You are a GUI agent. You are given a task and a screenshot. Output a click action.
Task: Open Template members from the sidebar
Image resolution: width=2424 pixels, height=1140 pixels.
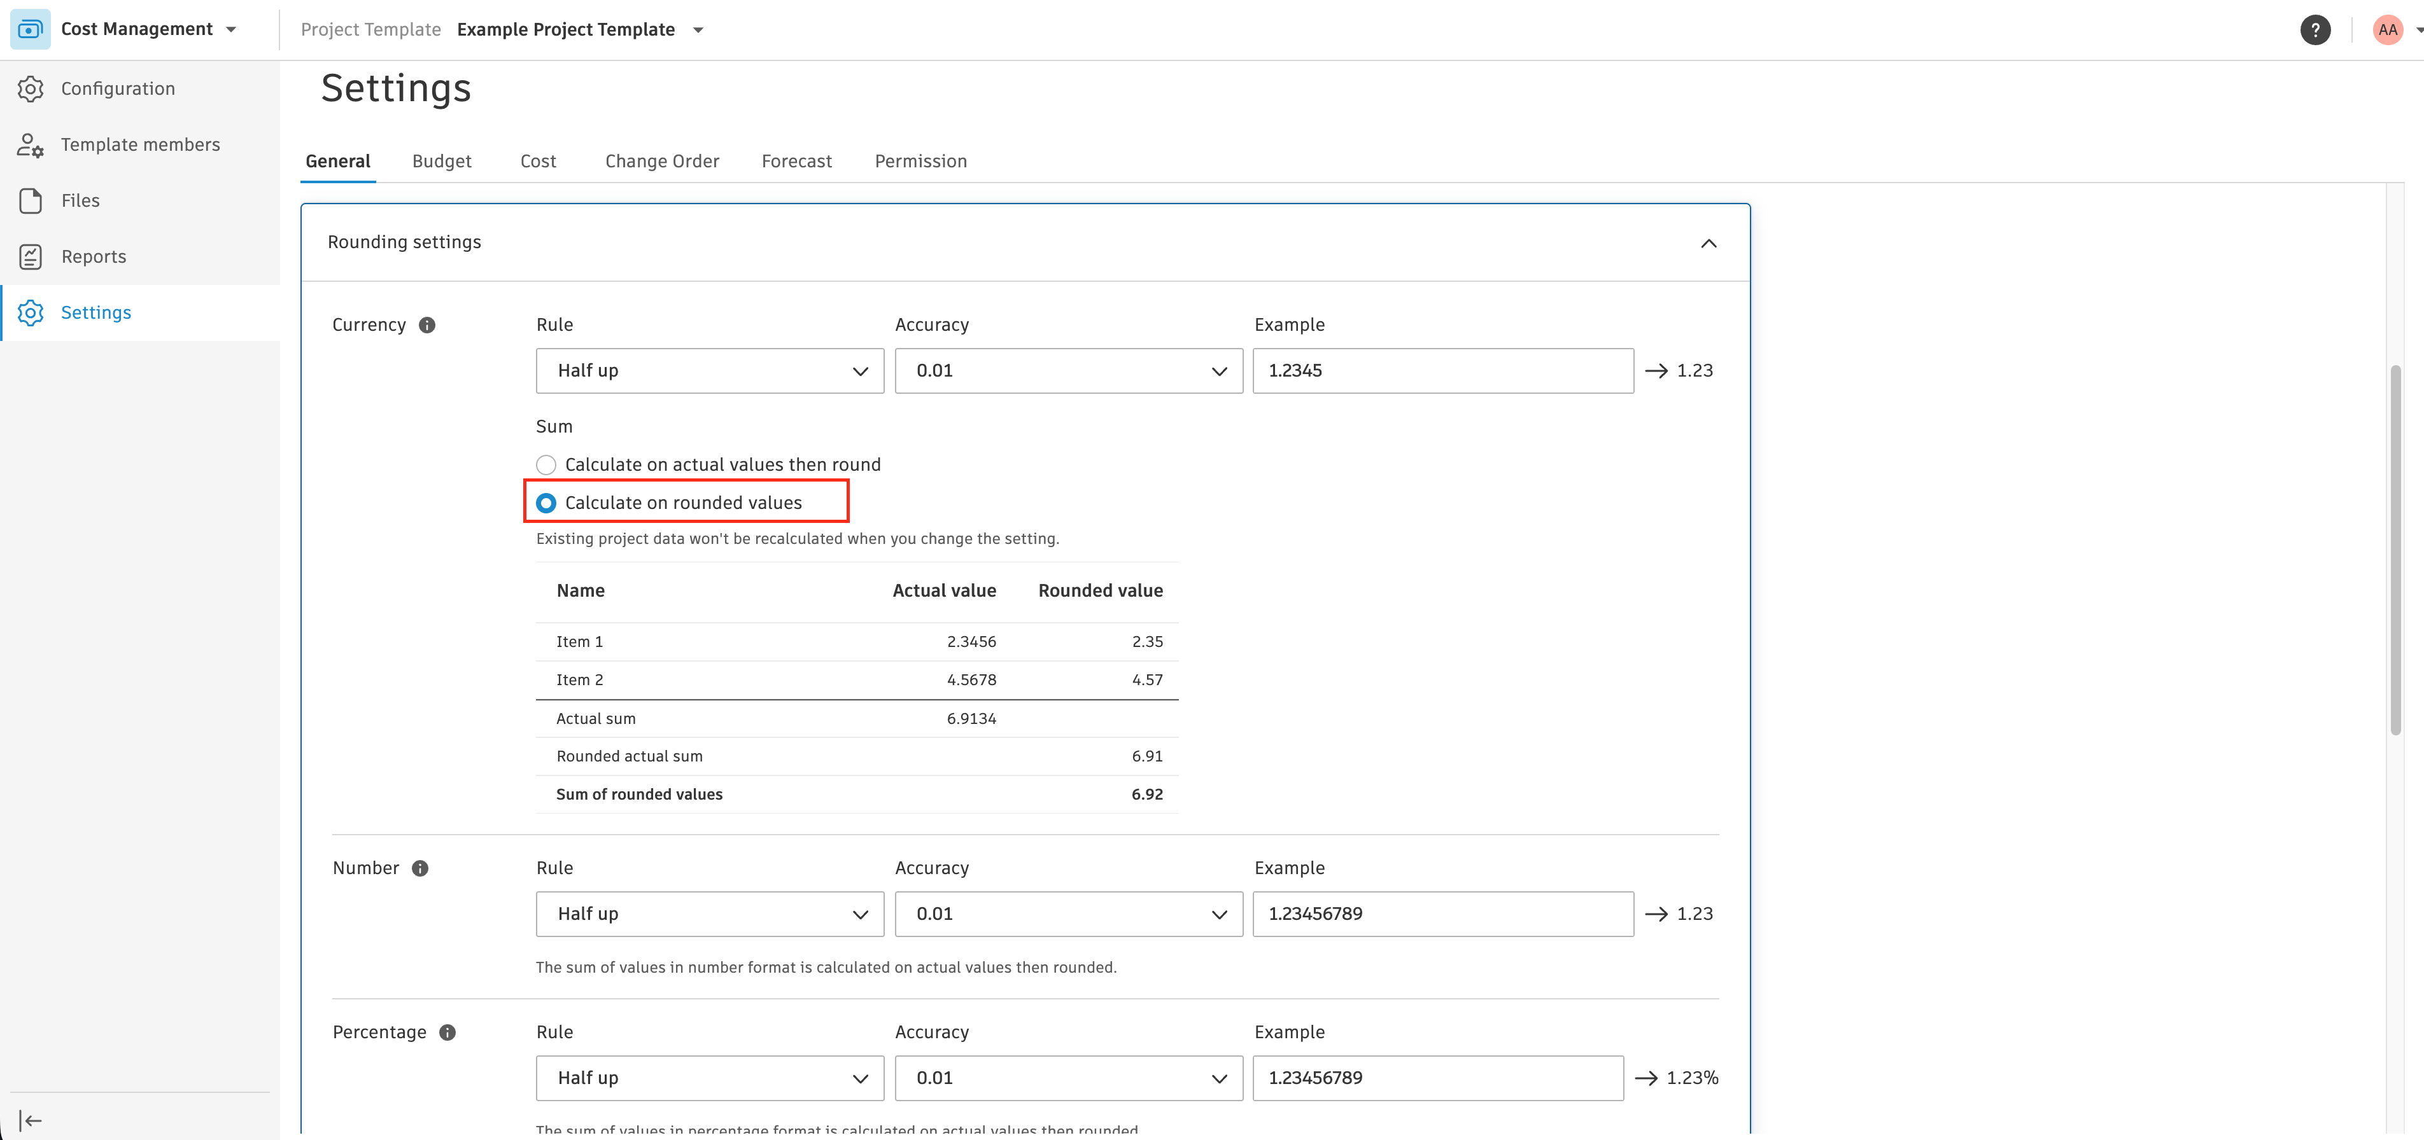point(140,145)
